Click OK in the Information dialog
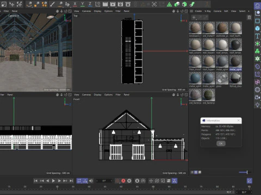This screenshot has height=195, width=261. (221, 144)
